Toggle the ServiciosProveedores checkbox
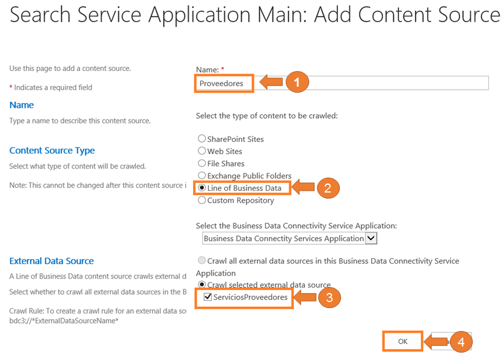Image resolution: width=504 pixels, height=358 pixels. coord(207,297)
